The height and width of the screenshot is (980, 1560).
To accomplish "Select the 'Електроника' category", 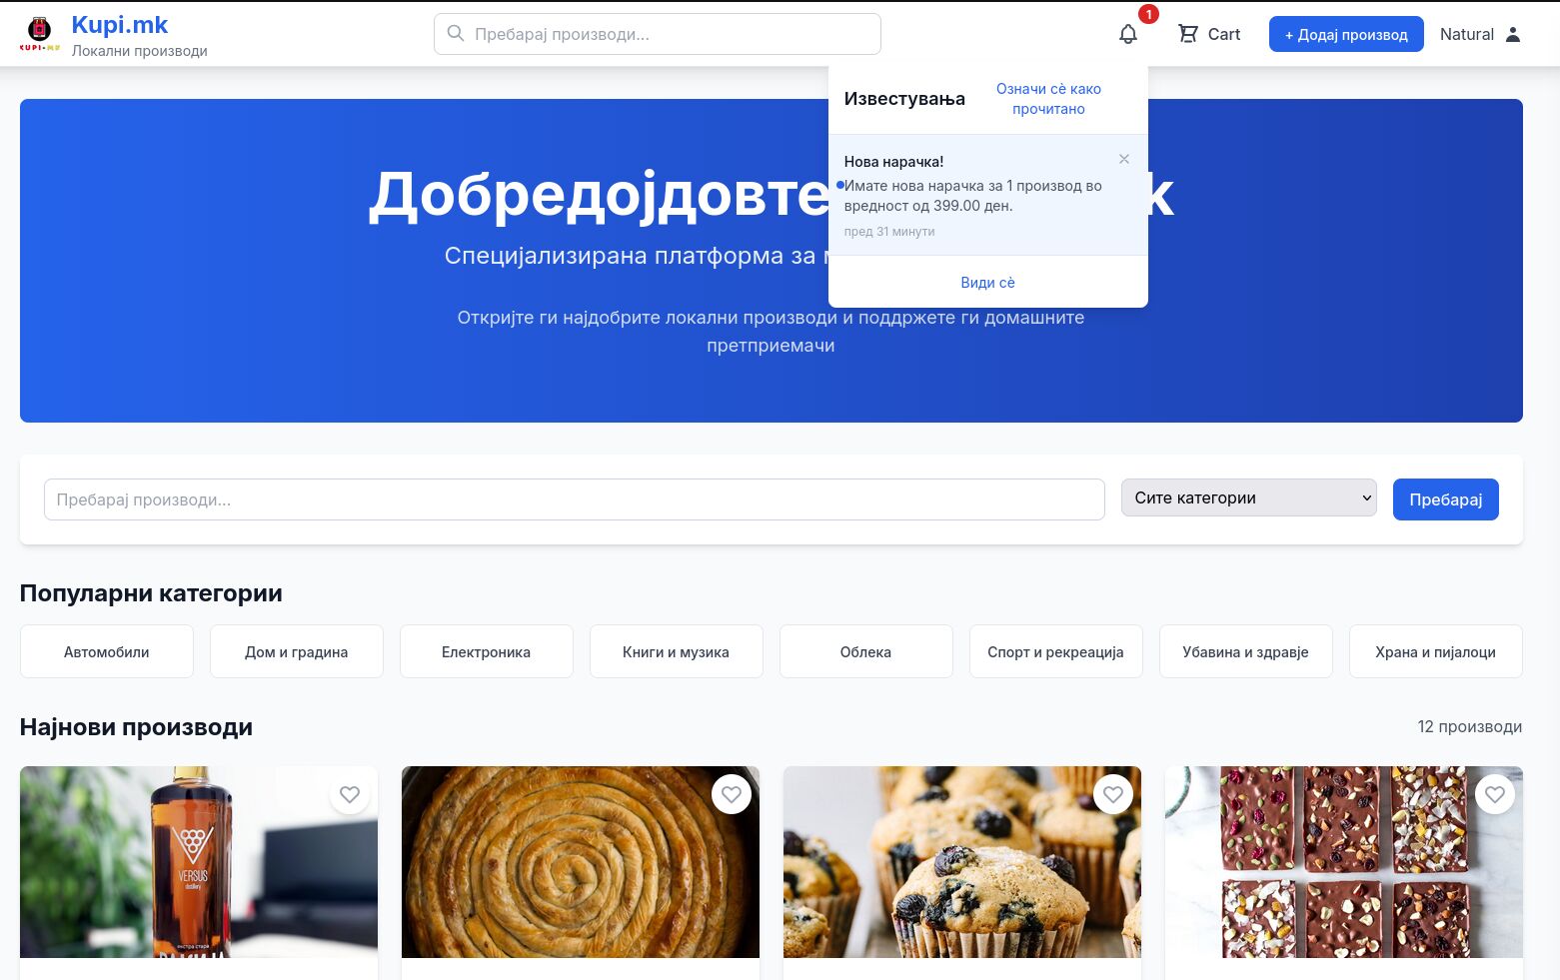I will coord(486,651).
